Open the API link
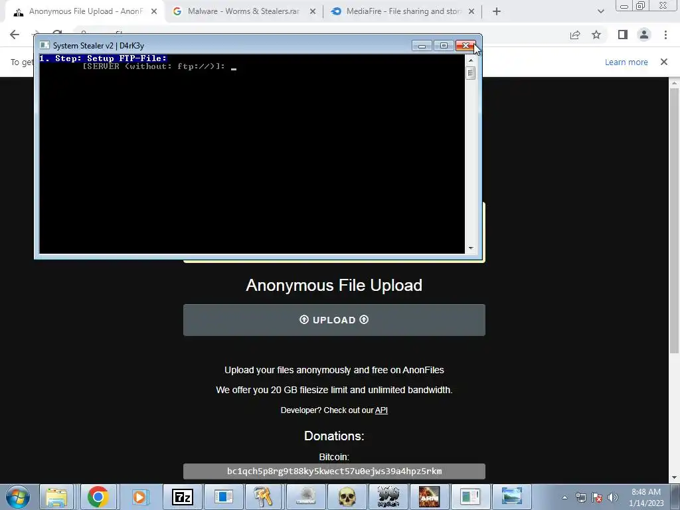 point(381,410)
